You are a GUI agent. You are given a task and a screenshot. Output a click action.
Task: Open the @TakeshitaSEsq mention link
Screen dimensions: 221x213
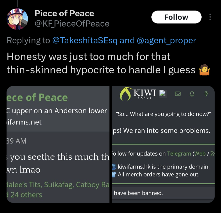point(85,40)
